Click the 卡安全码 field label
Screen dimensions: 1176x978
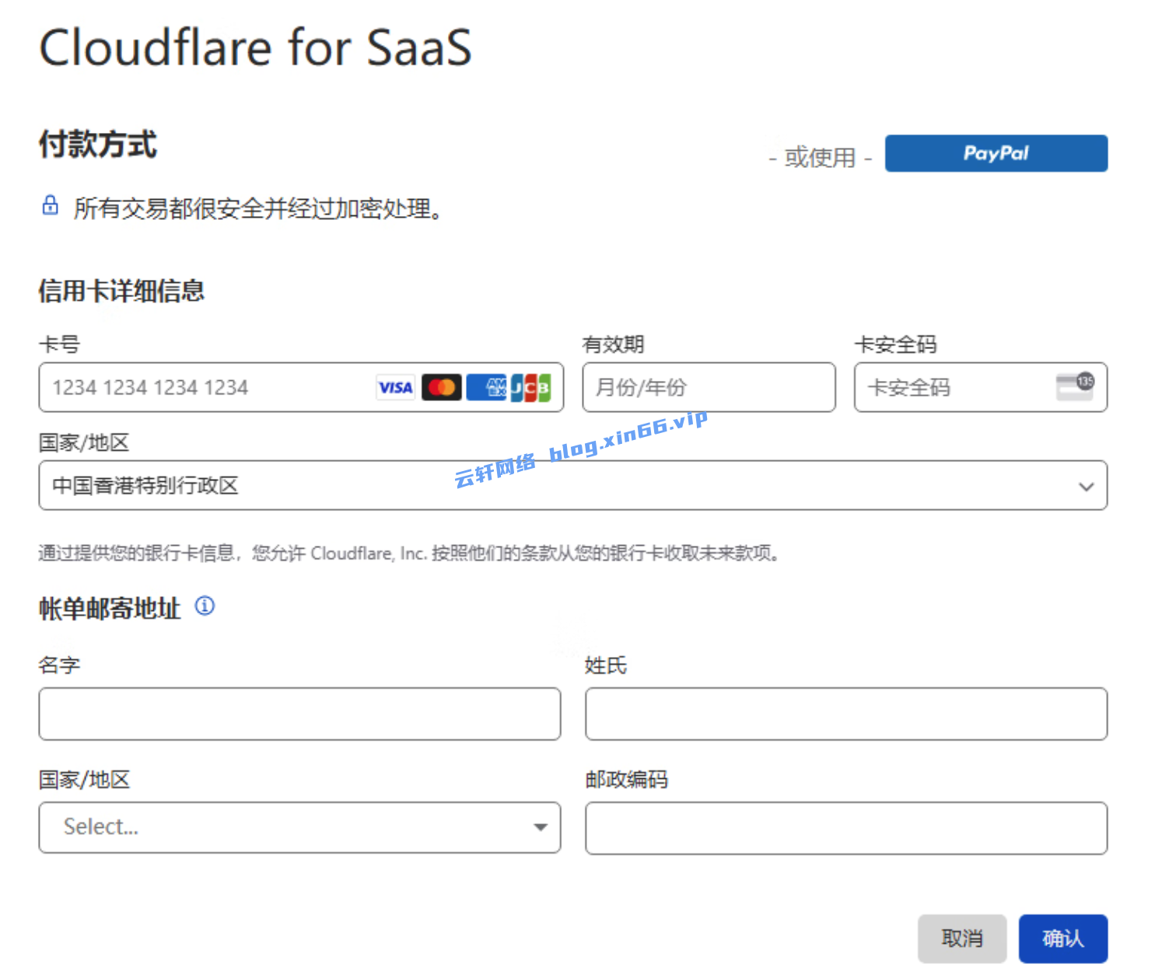pyautogui.click(x=895, y=344)
